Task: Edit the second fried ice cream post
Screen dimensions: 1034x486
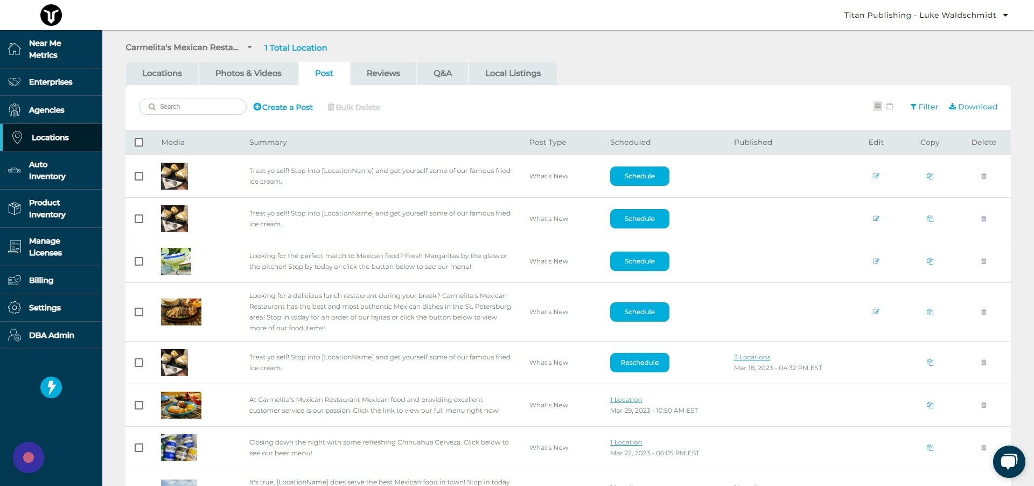Action: pyautogui.click(x=876, y=219)
